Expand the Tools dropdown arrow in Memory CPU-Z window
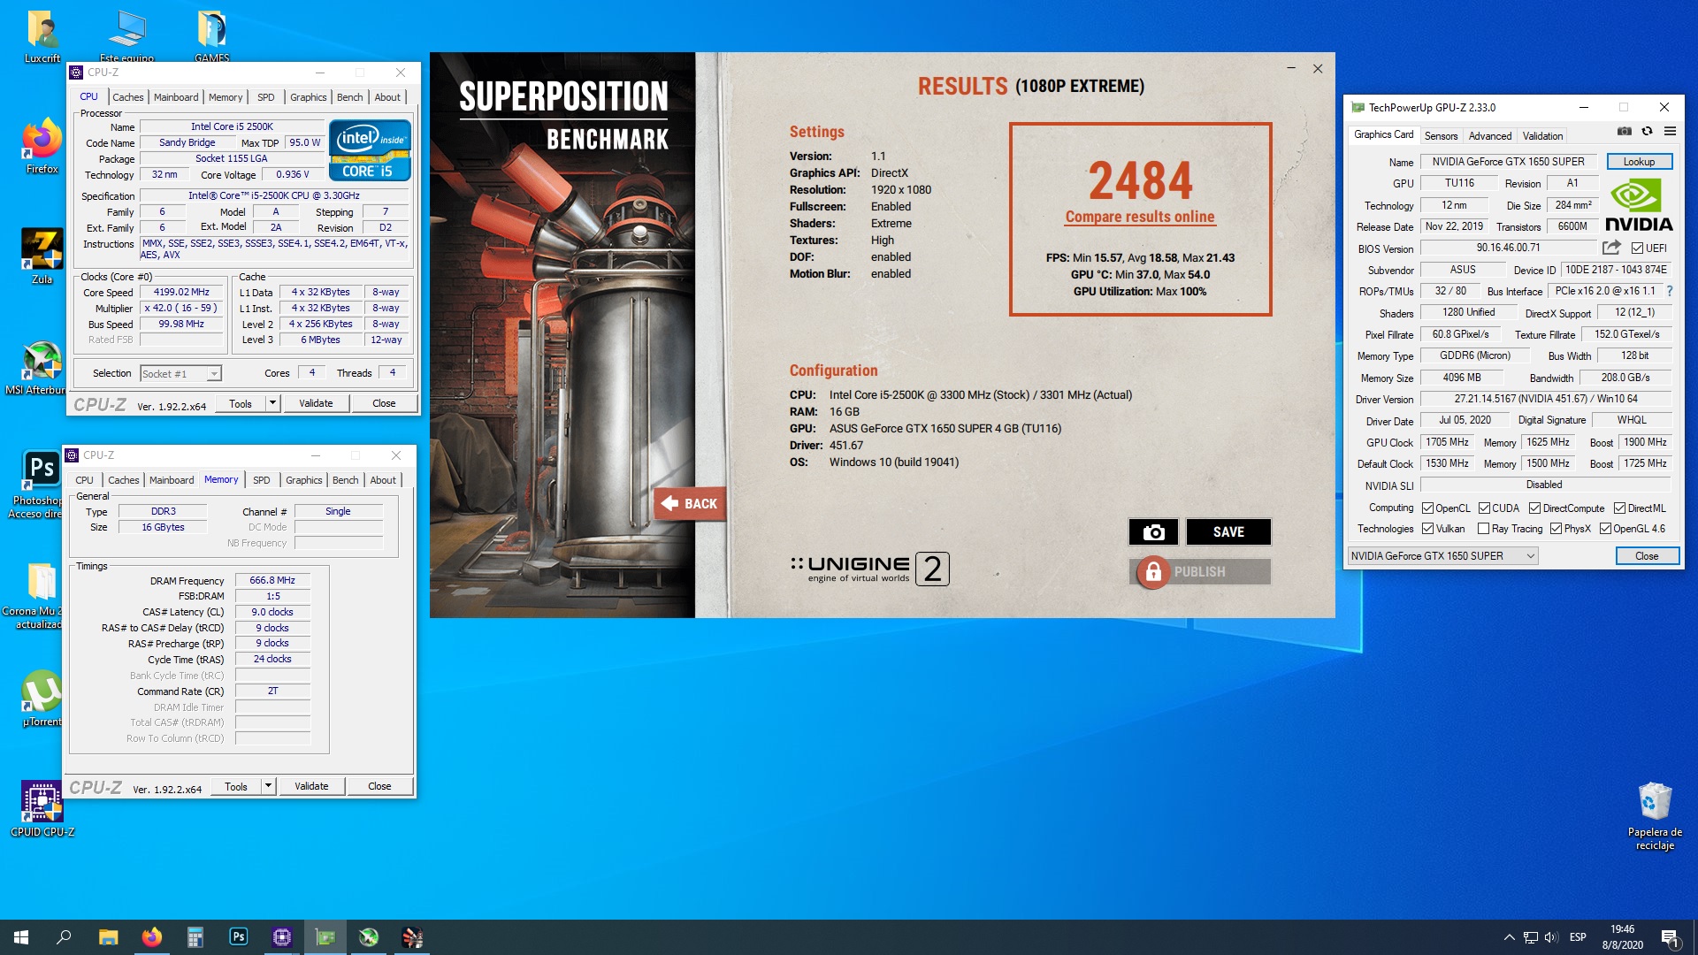This screenshot has height=955, width=1698. coord(268,786)
